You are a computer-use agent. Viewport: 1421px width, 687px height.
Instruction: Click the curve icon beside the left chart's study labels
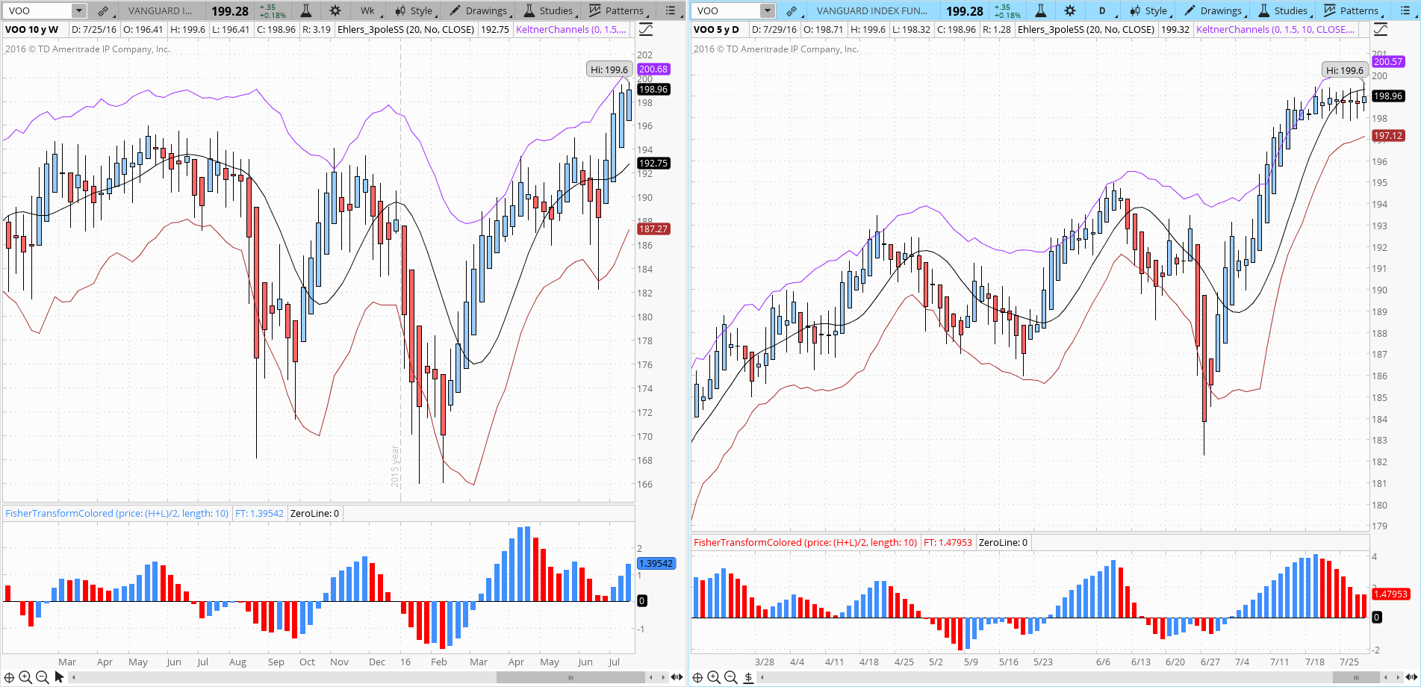click(x=646, y=29)
